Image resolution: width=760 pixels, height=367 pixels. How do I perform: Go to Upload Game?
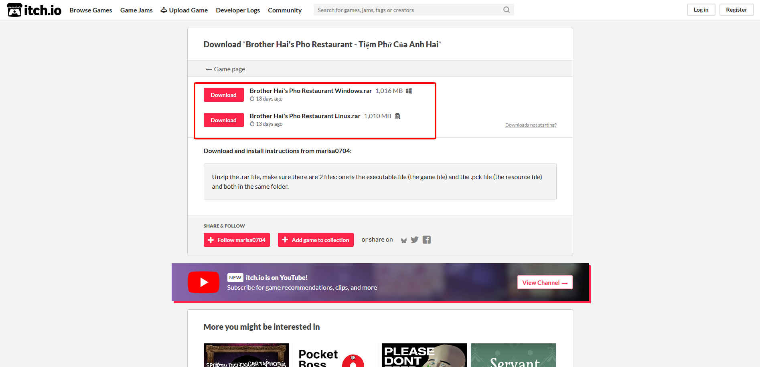click(x=184, y=10)
